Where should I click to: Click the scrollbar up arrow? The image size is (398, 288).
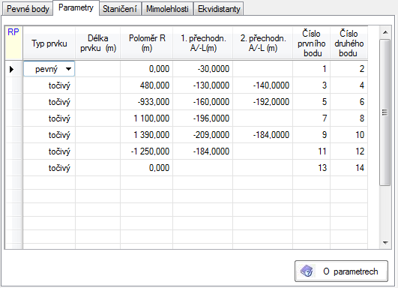point(385,32)
